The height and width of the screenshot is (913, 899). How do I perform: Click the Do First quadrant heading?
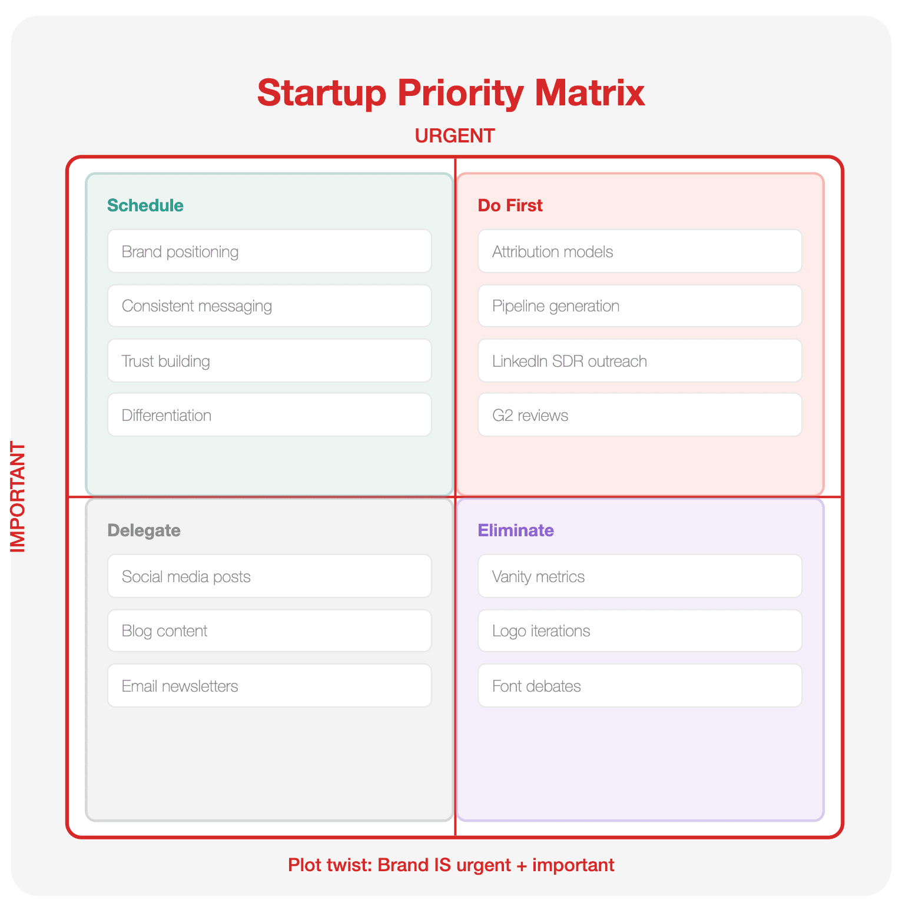click(510, 205)
